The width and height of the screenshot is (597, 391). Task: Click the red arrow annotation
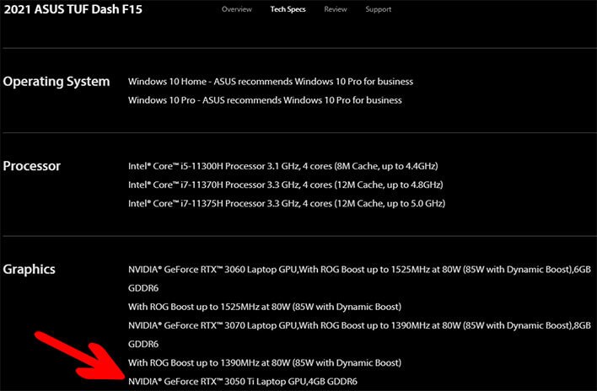[x=76, y=356]
